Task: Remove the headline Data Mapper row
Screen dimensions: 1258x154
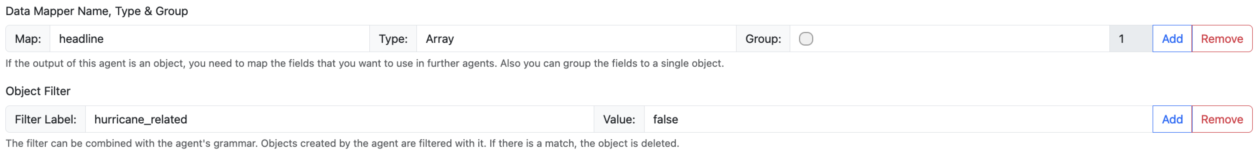Action: click(x=1221, y=39)
